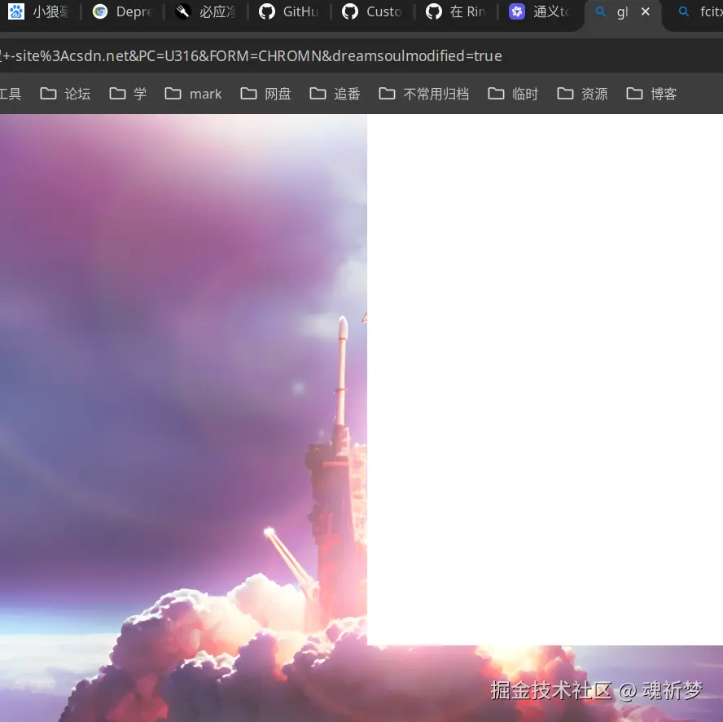Click the folder icon beside 论坛
Screen dimensions: 723x722
[x=48, y=94]
